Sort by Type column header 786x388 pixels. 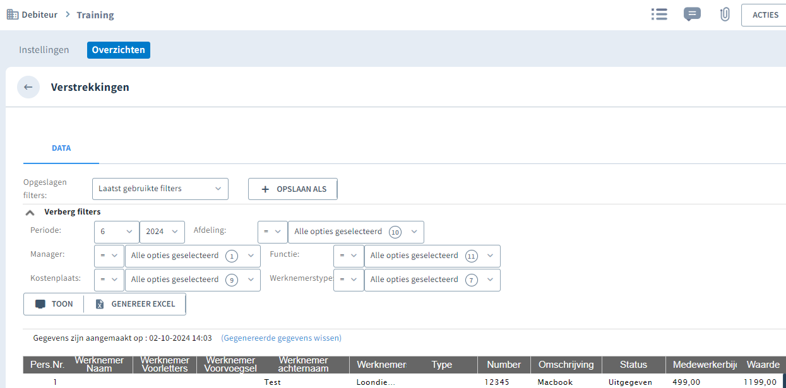[x=442, y=365]
